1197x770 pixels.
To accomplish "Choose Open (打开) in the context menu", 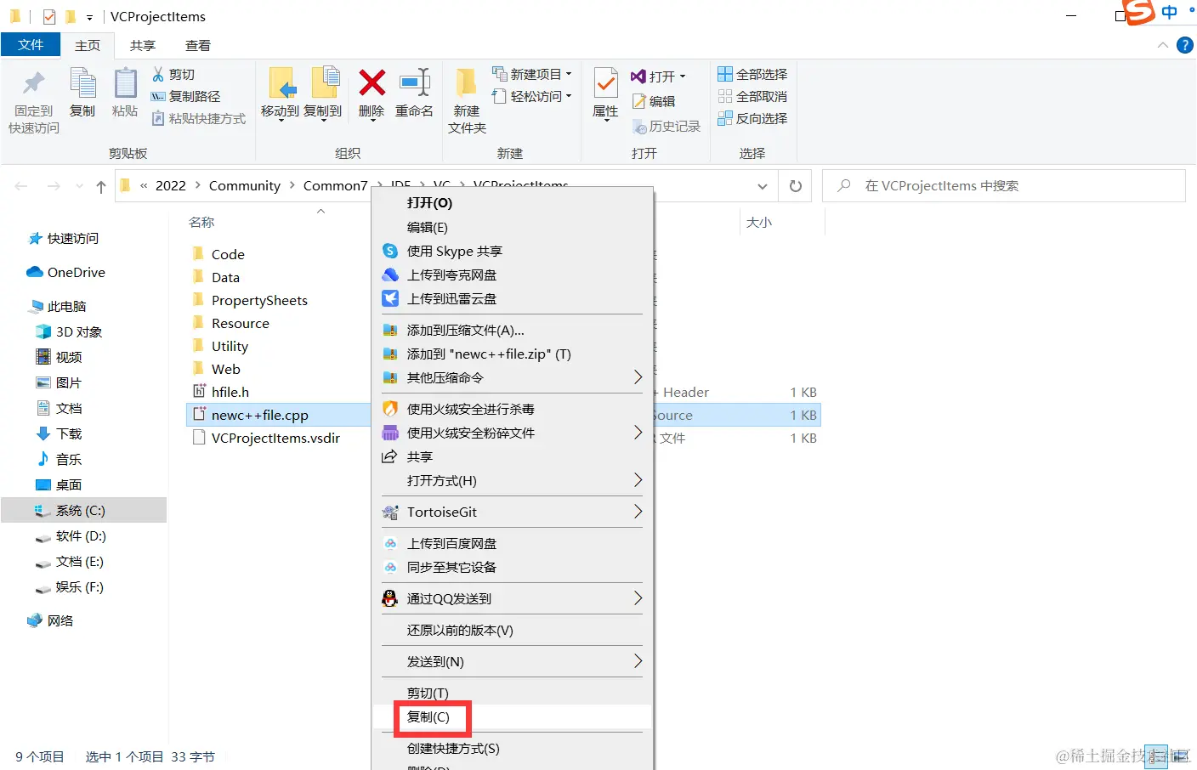I will coord(513,203).
